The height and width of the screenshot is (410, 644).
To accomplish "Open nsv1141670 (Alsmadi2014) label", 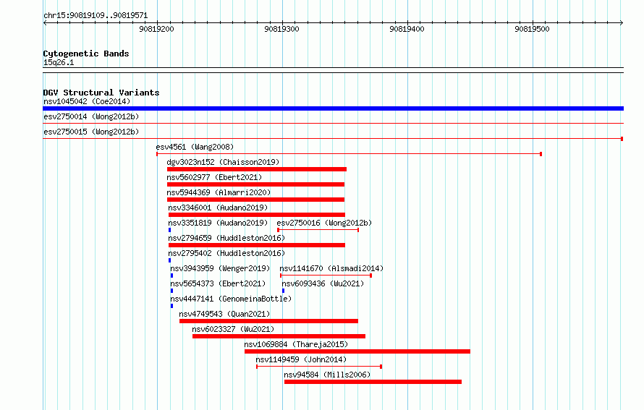I will [x=331, y=268].
